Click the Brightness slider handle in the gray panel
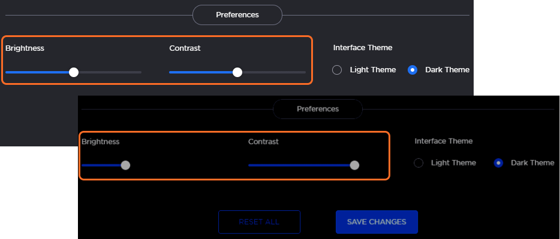Screen dimensions: 560x239 tap(74, 72)
